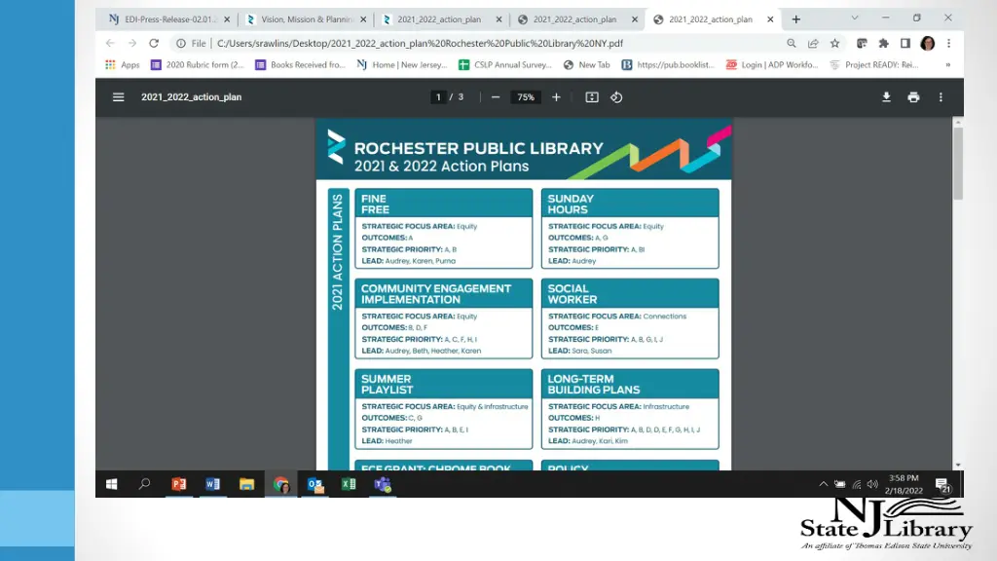Open the Windows Start menu
The height and width of the screenshot is (561, 997).
pos(112,485)
